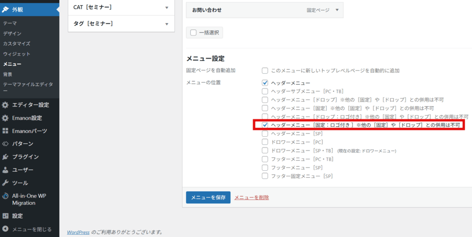The image size is (472, 237).
Task: Expand the タグ［セミナー］ panel
Action: point(166,24)
